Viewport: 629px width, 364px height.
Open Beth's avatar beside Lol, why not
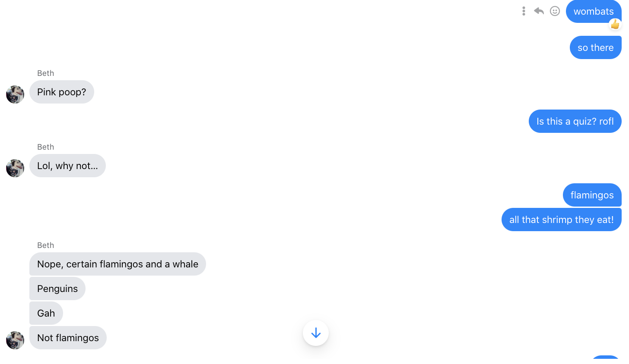[x=15, y=168]
